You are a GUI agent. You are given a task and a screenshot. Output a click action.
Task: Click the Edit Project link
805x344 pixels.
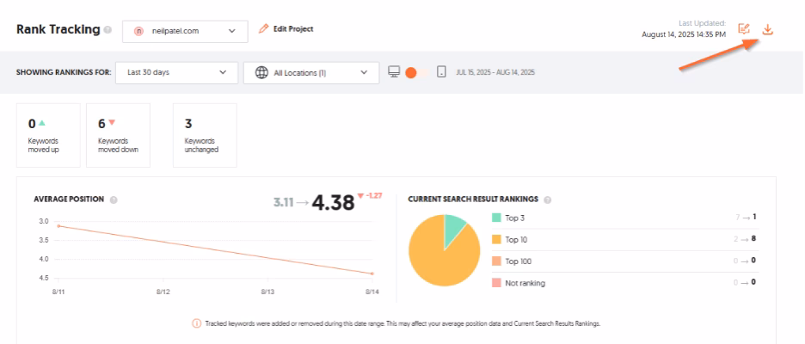286,29
